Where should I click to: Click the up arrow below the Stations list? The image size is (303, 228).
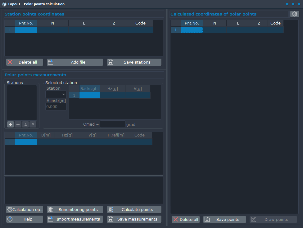[25, 124]
